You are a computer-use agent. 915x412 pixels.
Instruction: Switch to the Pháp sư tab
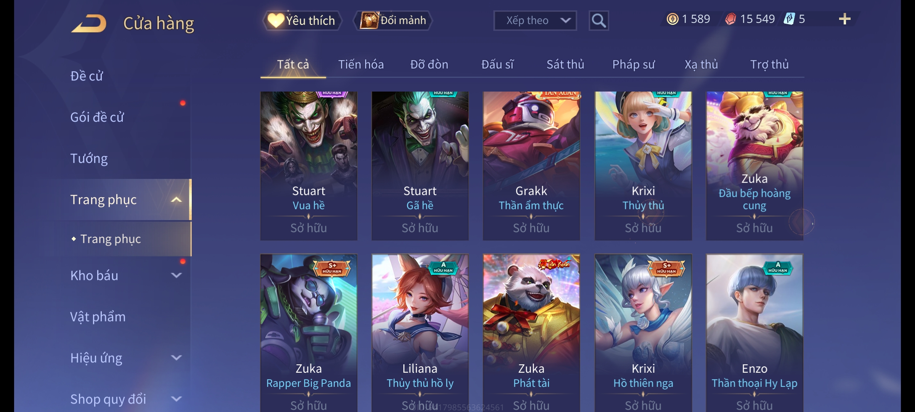(x=633, y=64)
